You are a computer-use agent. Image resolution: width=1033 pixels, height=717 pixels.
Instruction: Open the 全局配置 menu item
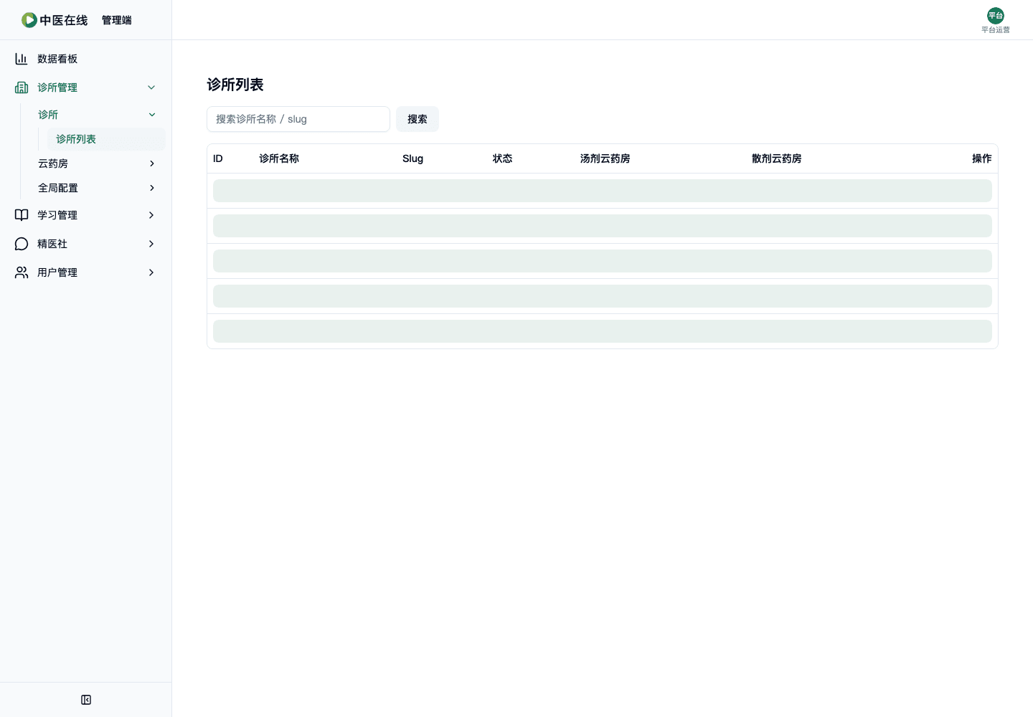coord(97,188)
